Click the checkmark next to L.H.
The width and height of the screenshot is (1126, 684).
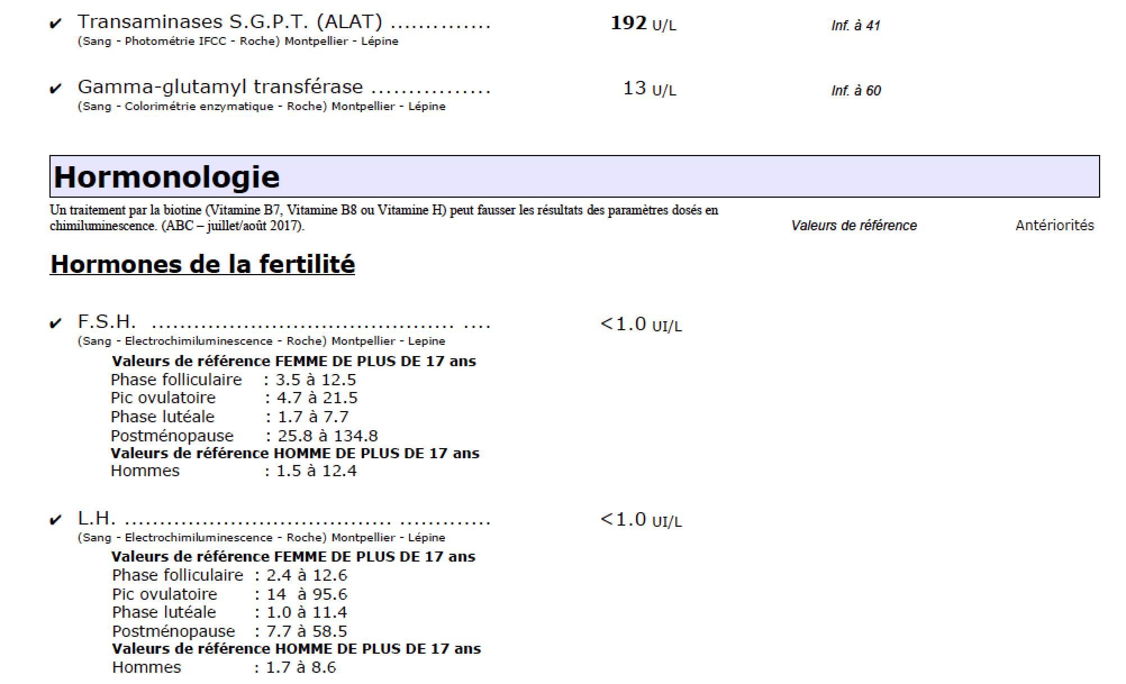coord(55,521)
